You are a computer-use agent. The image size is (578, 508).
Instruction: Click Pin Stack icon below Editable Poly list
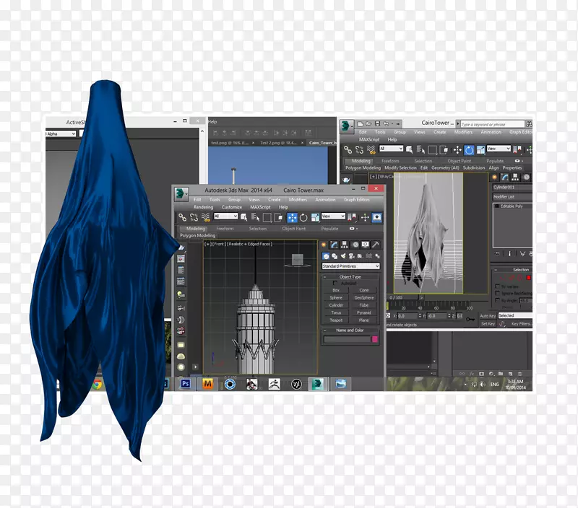(x=497, y=253)
